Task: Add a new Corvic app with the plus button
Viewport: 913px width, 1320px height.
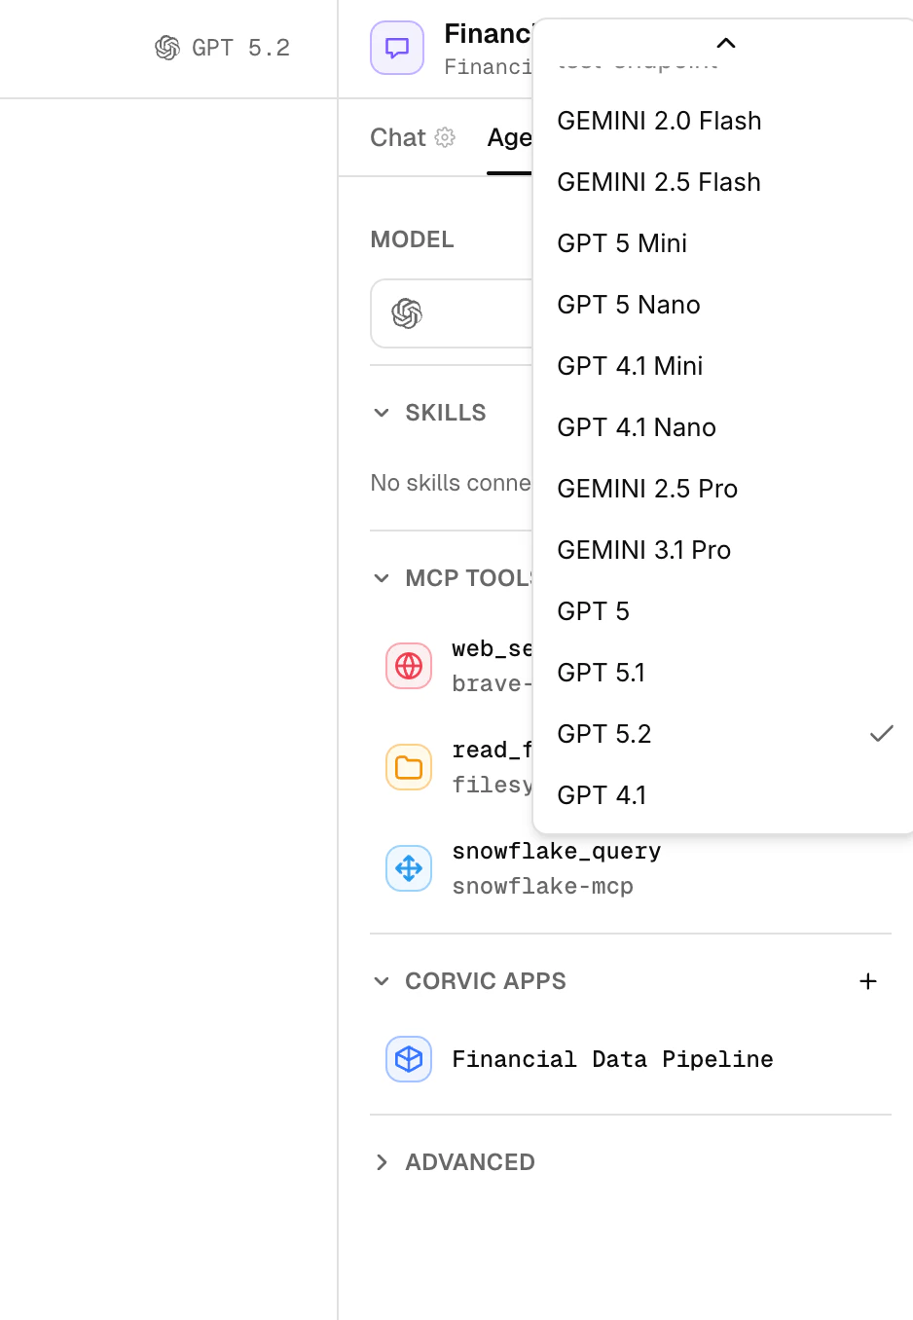Action: point(867,981)
